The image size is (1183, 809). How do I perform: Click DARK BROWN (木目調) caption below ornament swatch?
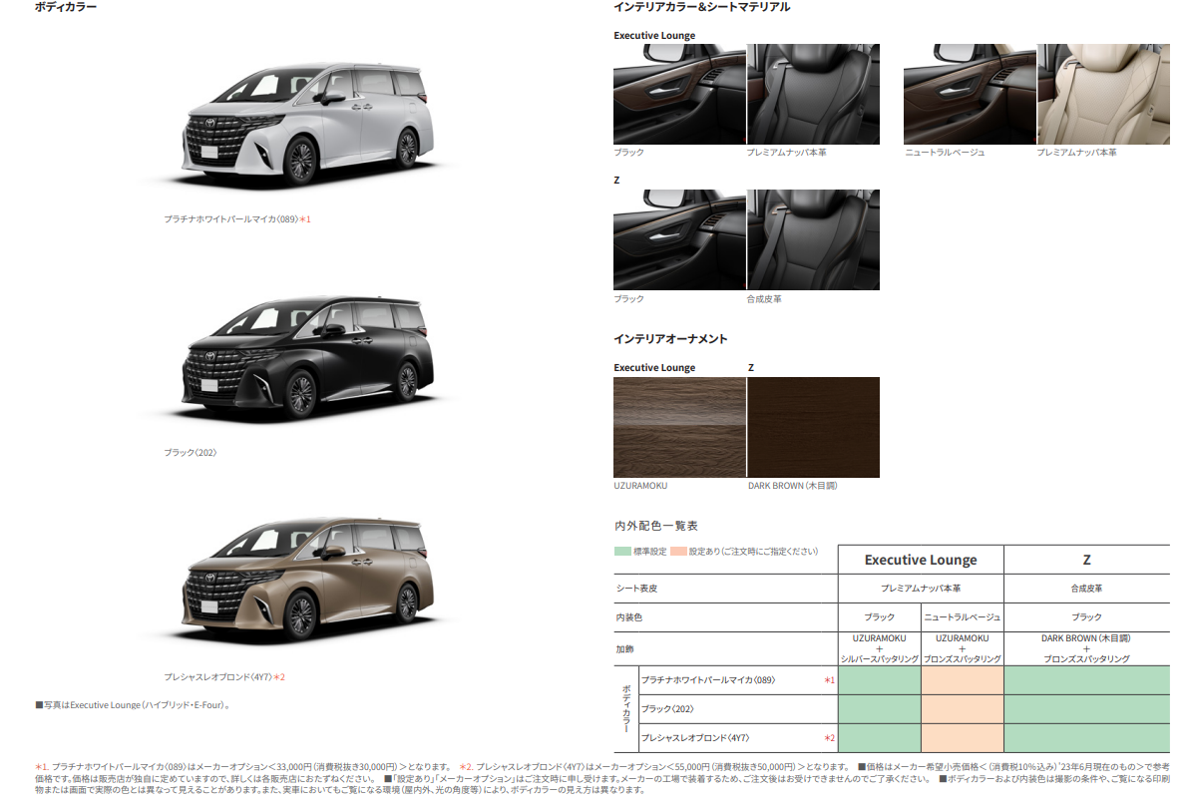793,486
